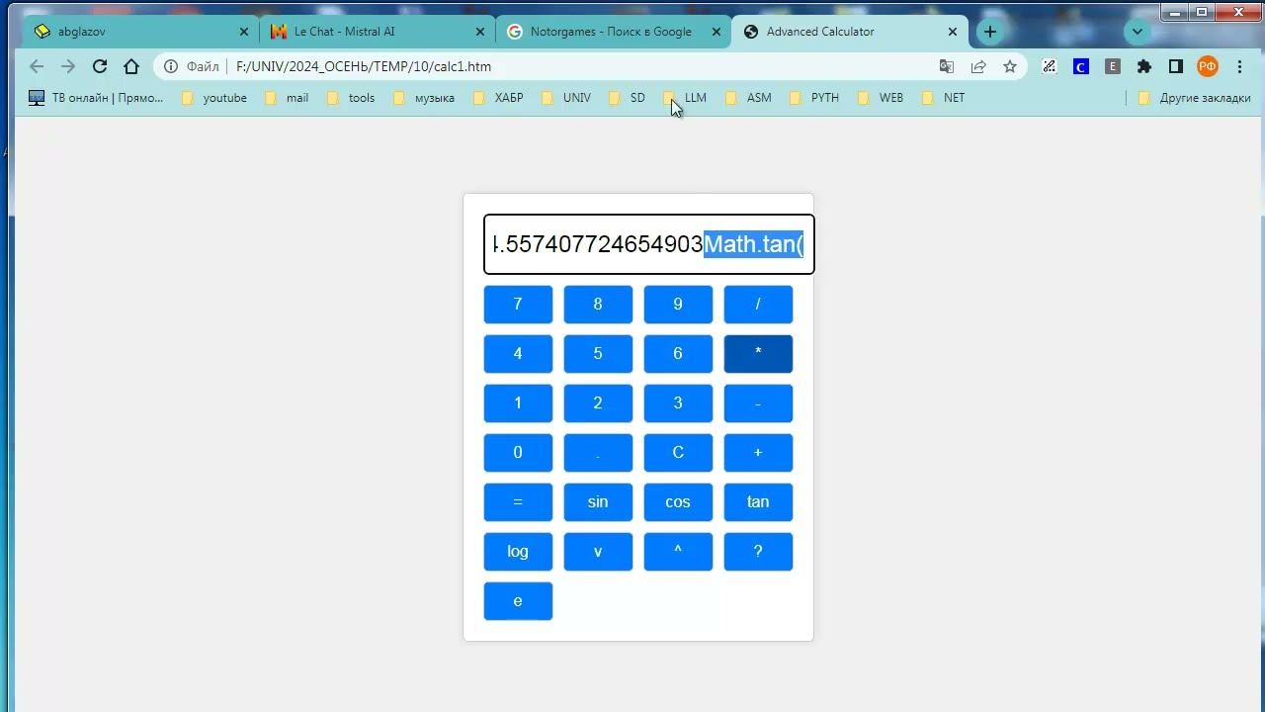This screenshot has height=712, width=1265.
Task: Compute result with = button
Action: pos(518,502)
